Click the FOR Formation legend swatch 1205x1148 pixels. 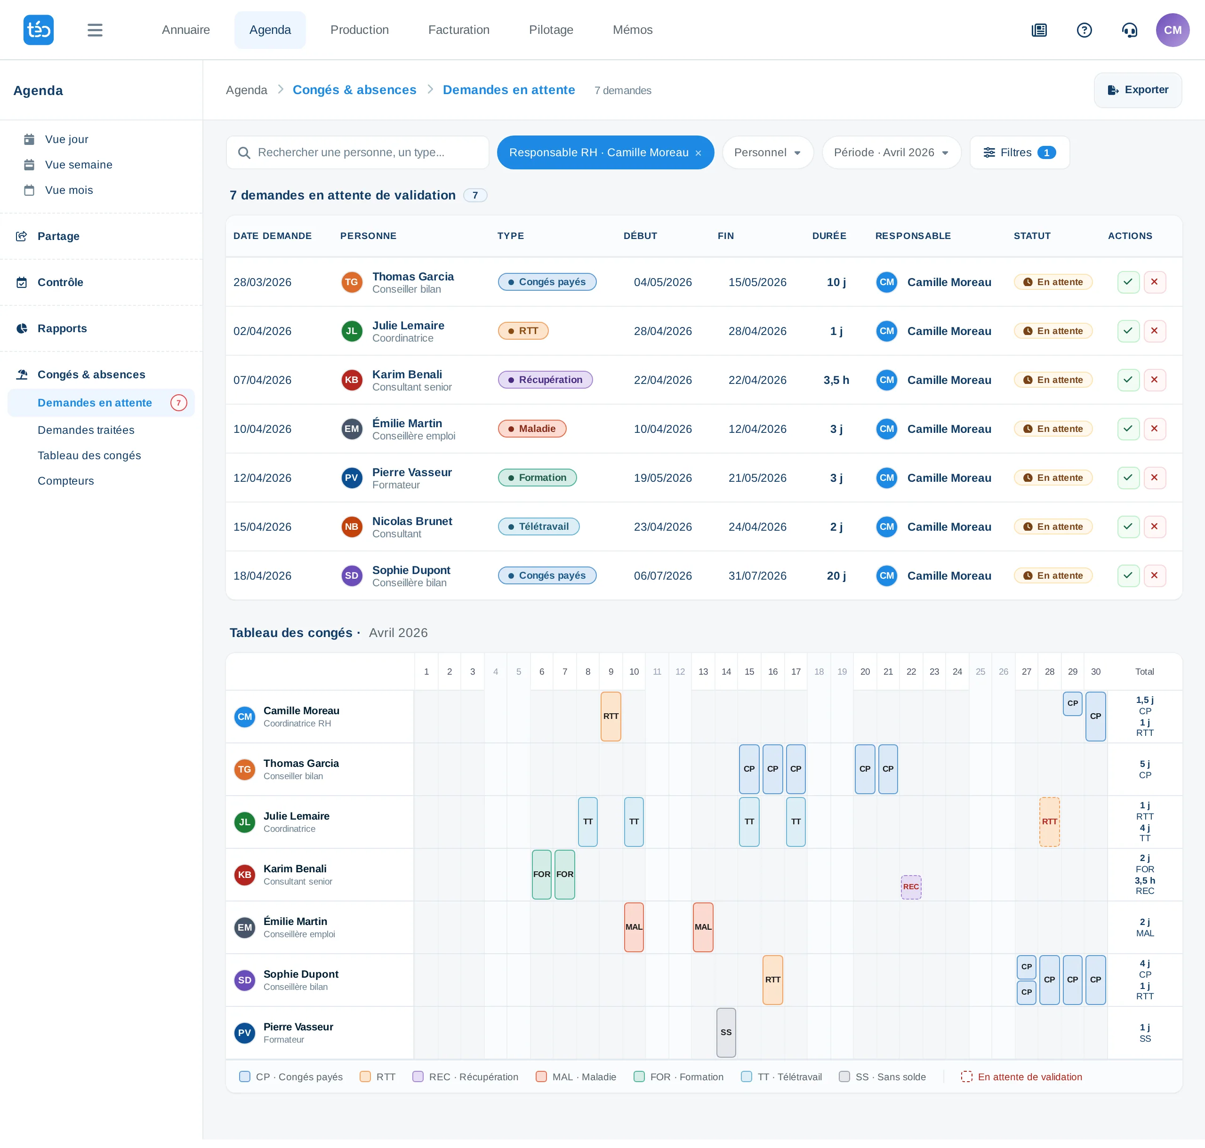point(639,1077)
